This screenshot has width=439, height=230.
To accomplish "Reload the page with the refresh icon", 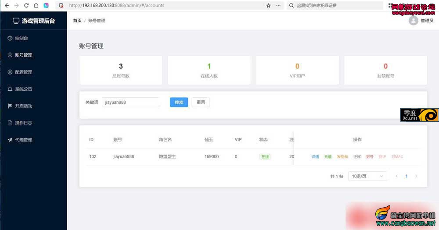I will (26, 5).
